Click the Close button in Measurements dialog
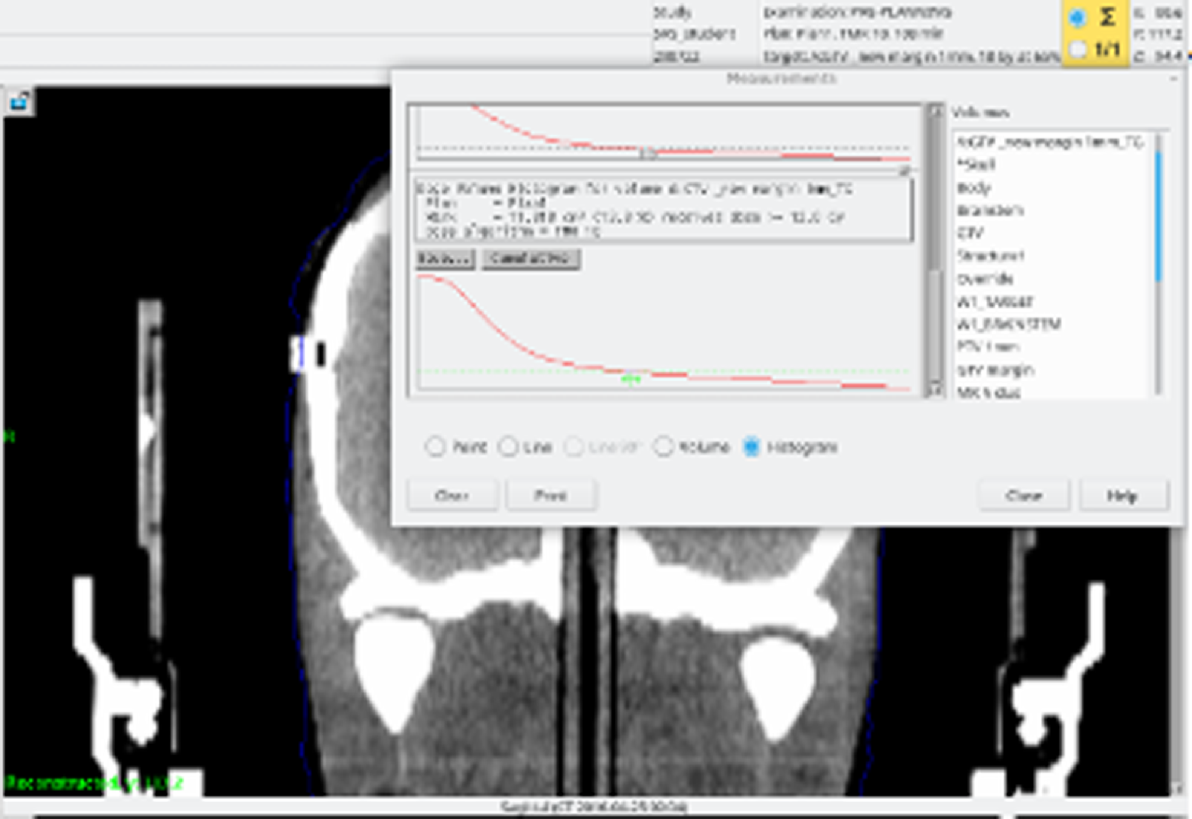1192x819 pixels. click(1024, 495)
